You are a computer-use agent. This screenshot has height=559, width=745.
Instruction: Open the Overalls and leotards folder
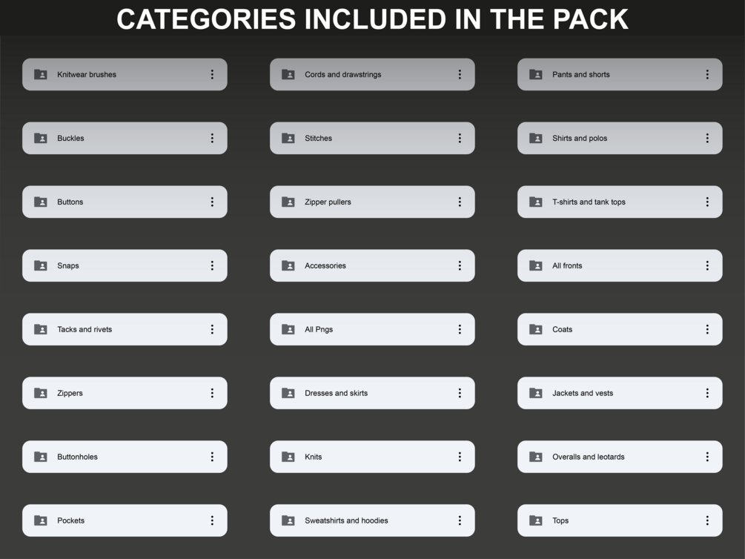click(x=620, y=457)
